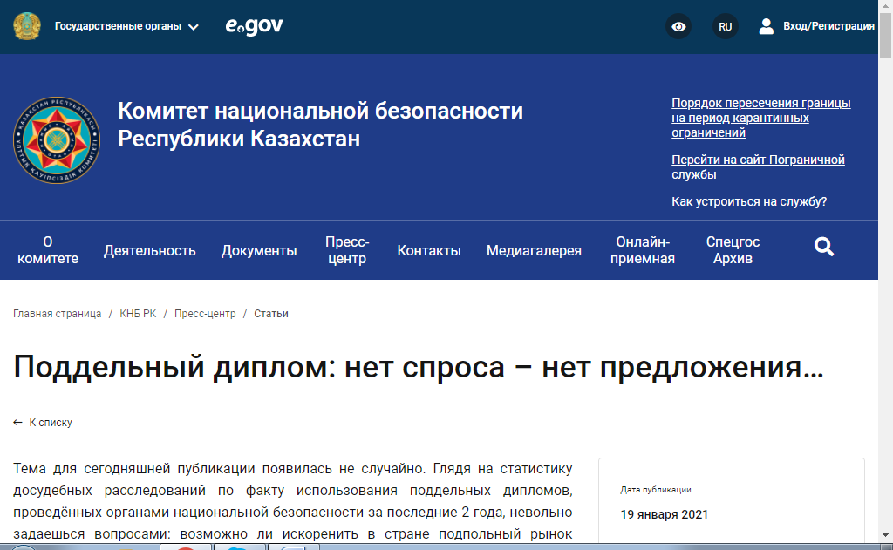Expand the Пресс-центр navigation menu
The image size is (893, 550).
coord(347,250)
